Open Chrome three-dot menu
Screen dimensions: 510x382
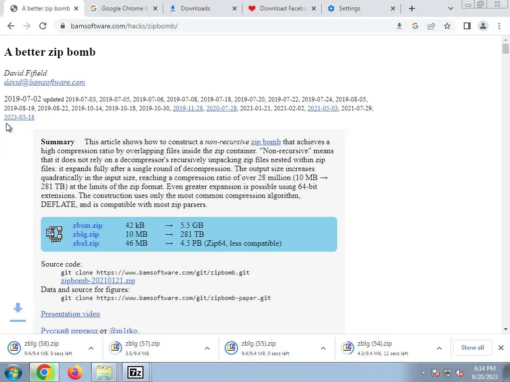(x=499, y=26)
